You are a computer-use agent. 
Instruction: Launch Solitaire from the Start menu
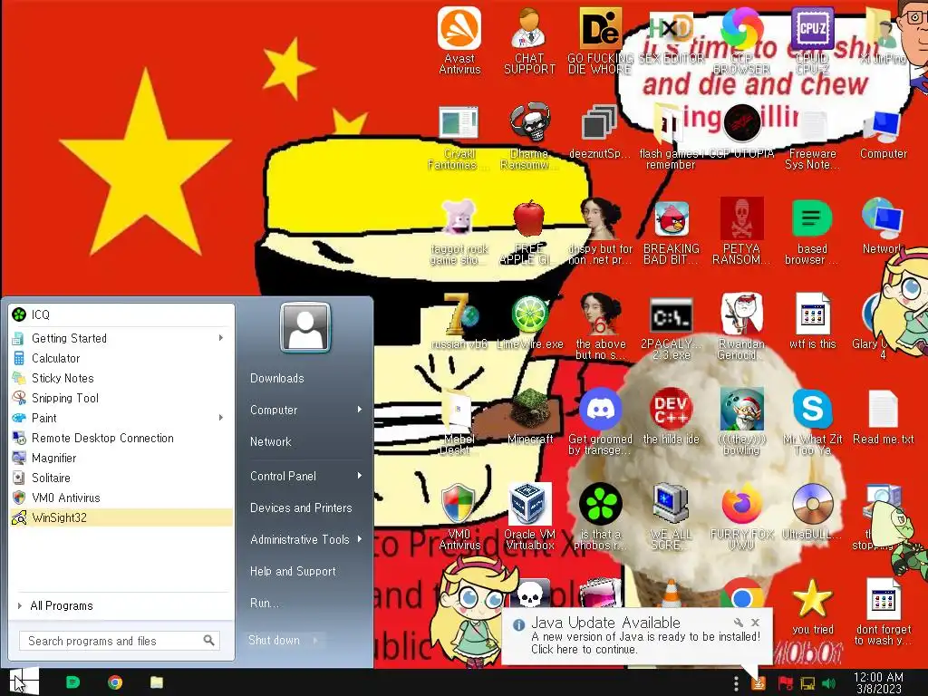pyautogui.click(x=121, y=478)
